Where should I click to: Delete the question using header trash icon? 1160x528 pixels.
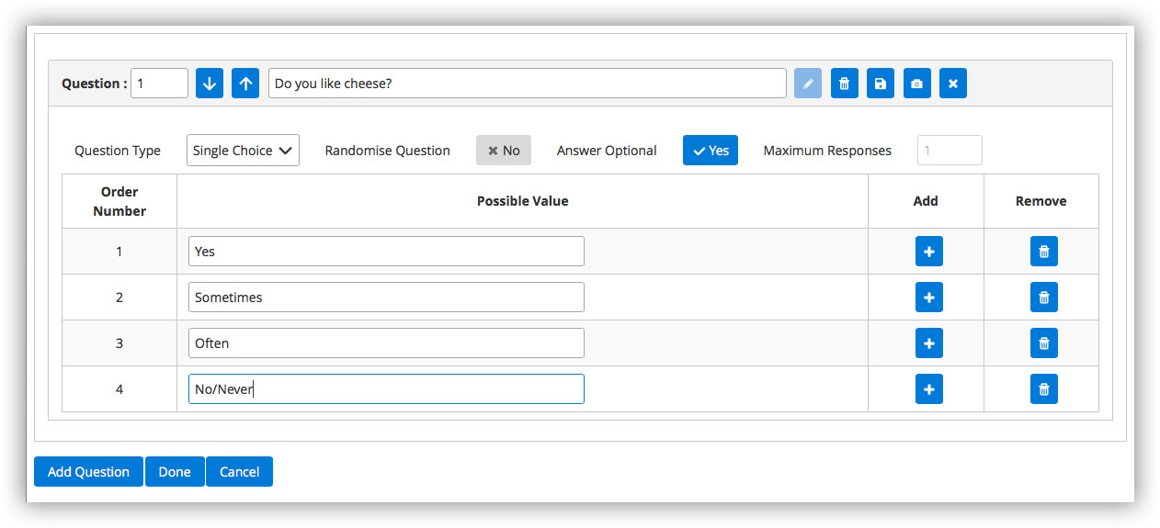click(x=845, y=84)
